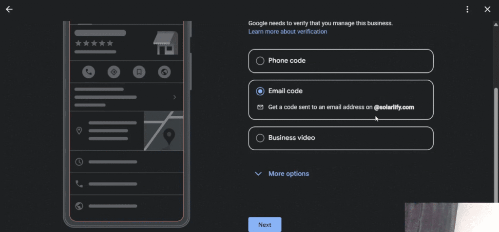
Task: Click the directions icon in phone preview
Action: (x=114, y=72)
